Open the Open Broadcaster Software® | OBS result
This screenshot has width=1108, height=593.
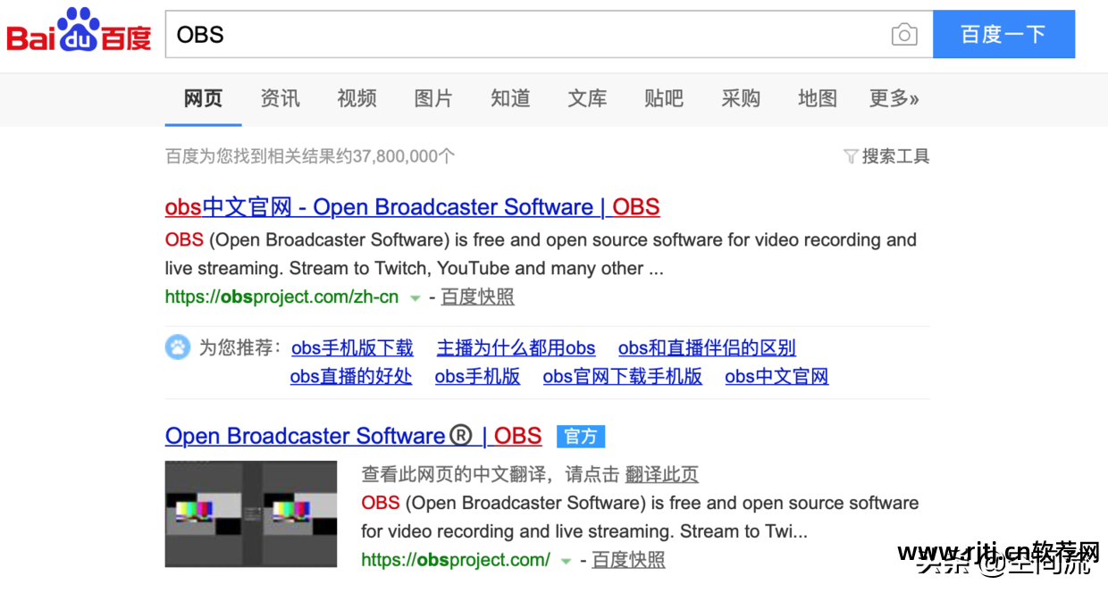click(x=353, y=436)
